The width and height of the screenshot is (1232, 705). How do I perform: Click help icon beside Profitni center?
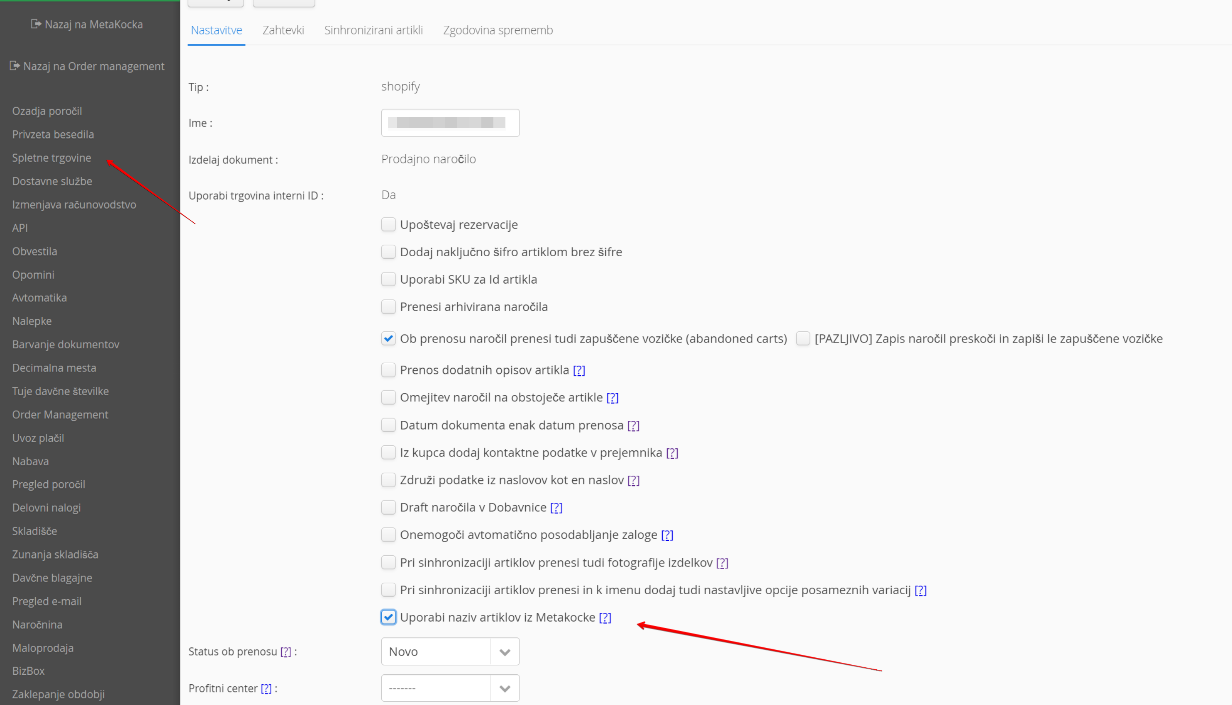(266, 688)
